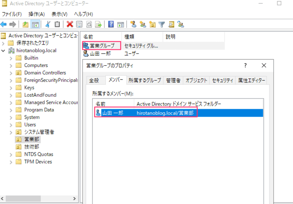Go up one level via folder icon
293x204 pixels.
click(x=25, y=24)
